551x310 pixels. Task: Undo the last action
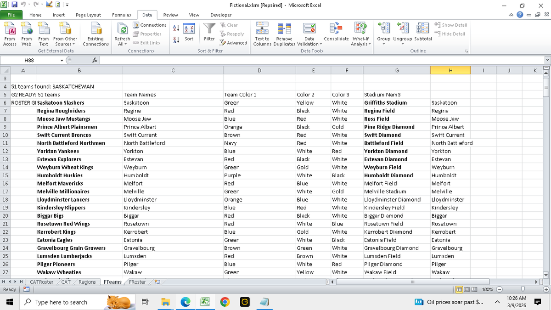coord(23,5)
